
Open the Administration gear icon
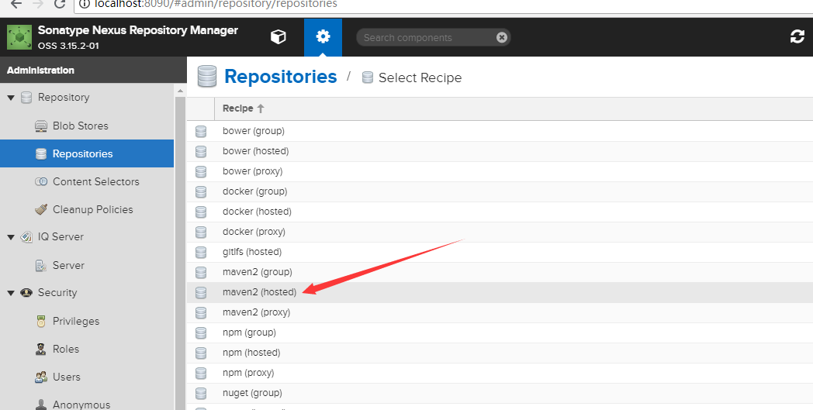(x=323, y=36)
